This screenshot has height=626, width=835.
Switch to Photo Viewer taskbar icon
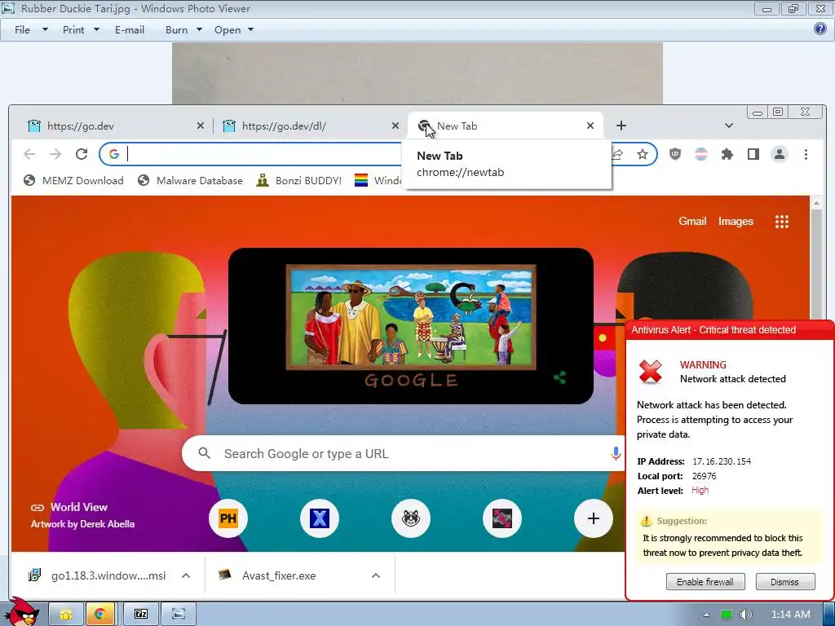click(179, 615)
